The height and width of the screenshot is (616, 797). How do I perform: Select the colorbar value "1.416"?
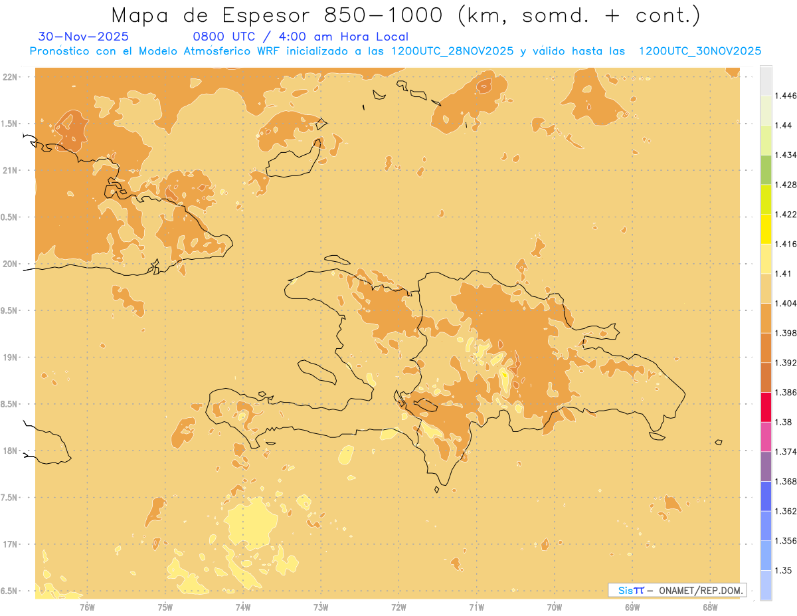(786, 244)
